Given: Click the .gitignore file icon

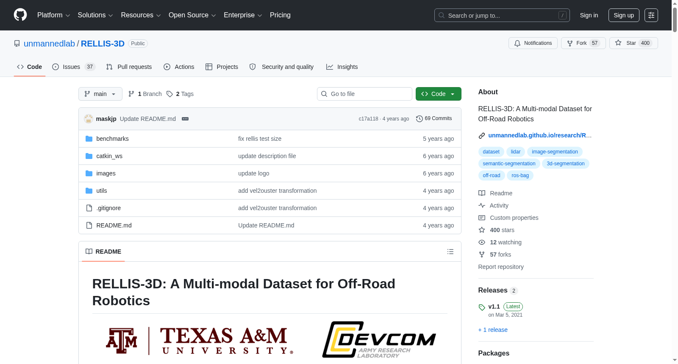Looking at the screenshot, I should pyautogui.click(x=89, y=208).
